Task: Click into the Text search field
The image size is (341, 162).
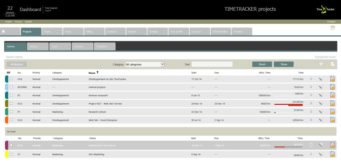Action: tap(212, 64)
